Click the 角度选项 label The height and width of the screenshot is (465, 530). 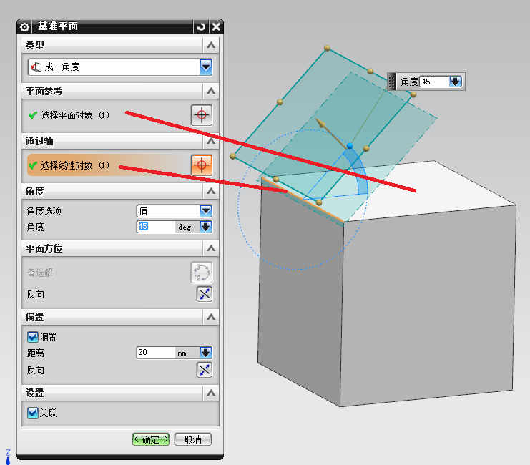[x=44, y=211]
